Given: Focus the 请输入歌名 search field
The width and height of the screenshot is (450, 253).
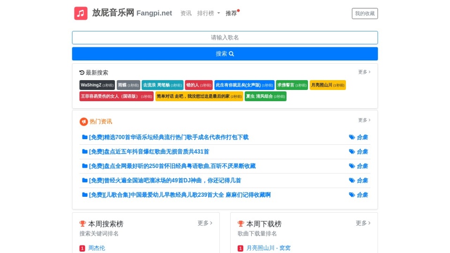Looking at the screenshot, I should click(225, 37).
